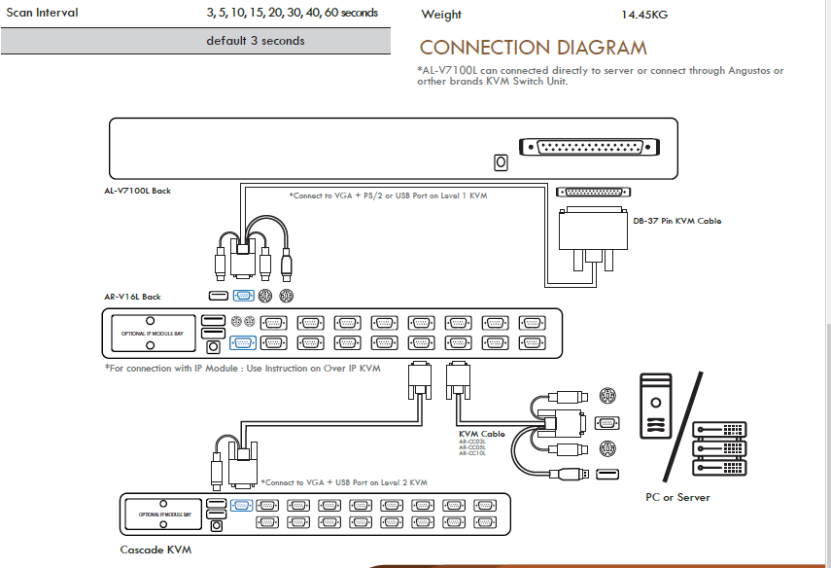
Task: Click the blue VGA port on AR-V16L panel
Action: pos(243,341)
